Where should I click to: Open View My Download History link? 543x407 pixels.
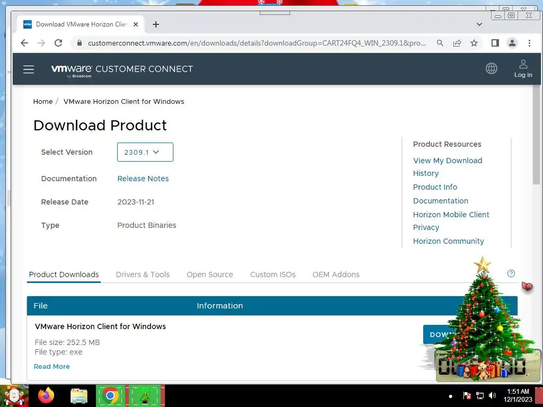pos(448,167)
